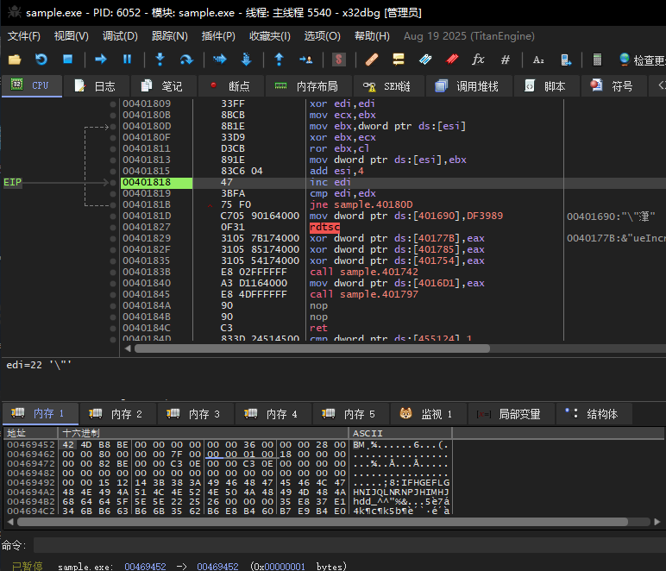This screenshot has height=571, width=666.
Task: Open string references Az icon
Action: (538, 60)
